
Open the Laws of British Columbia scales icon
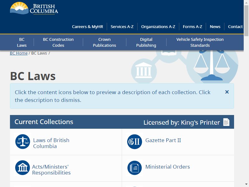22,141
